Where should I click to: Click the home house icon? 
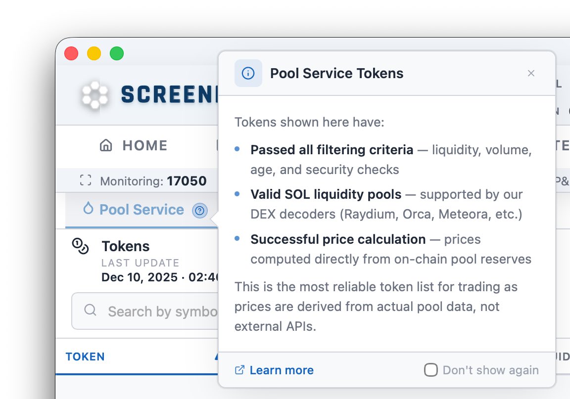(106, 145)
